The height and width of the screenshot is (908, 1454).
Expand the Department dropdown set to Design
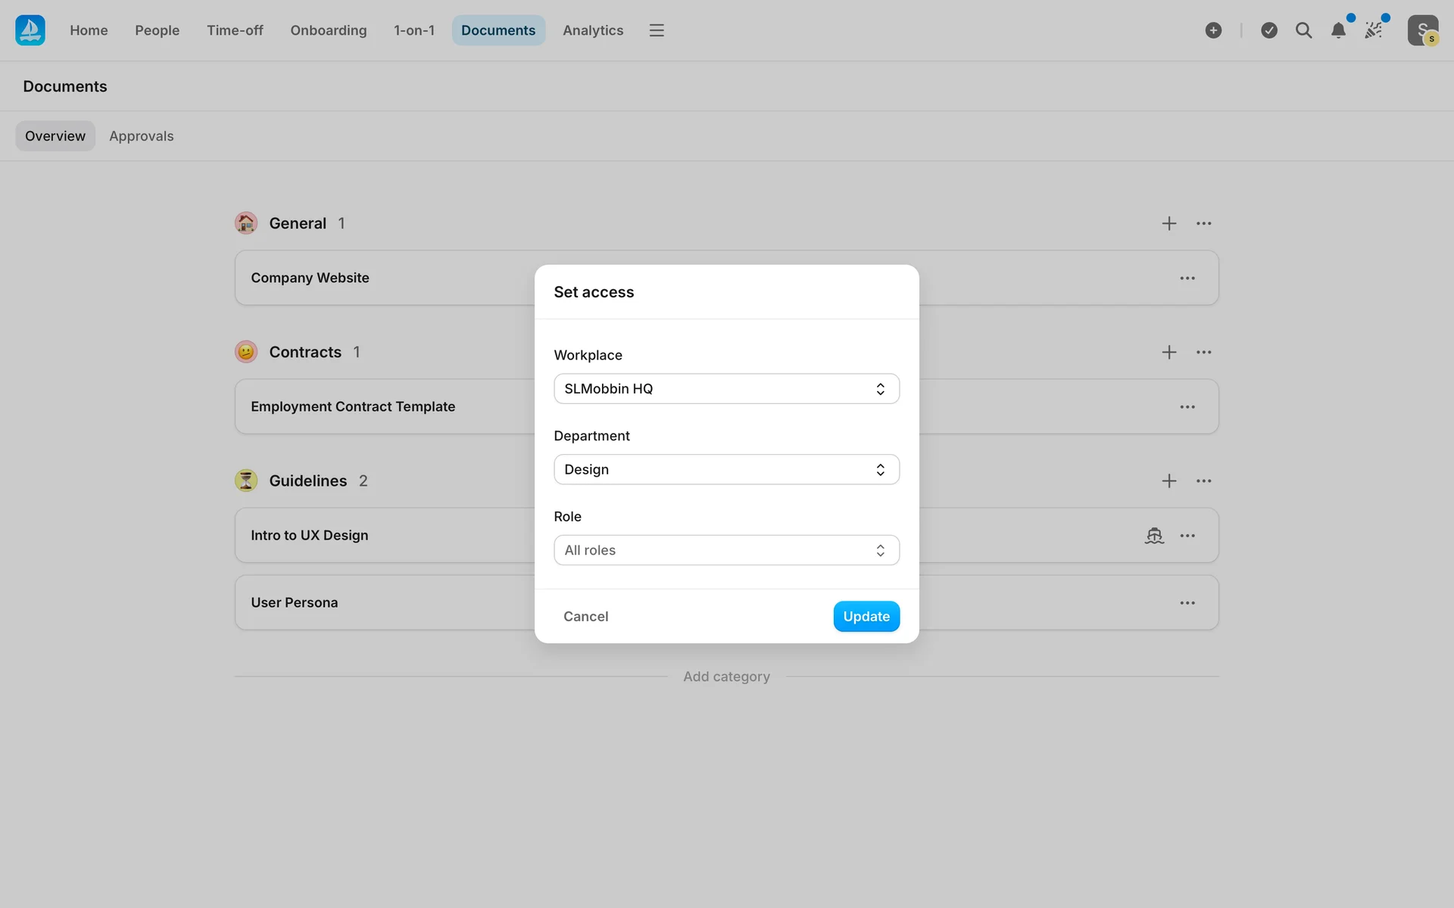point(726,469)
